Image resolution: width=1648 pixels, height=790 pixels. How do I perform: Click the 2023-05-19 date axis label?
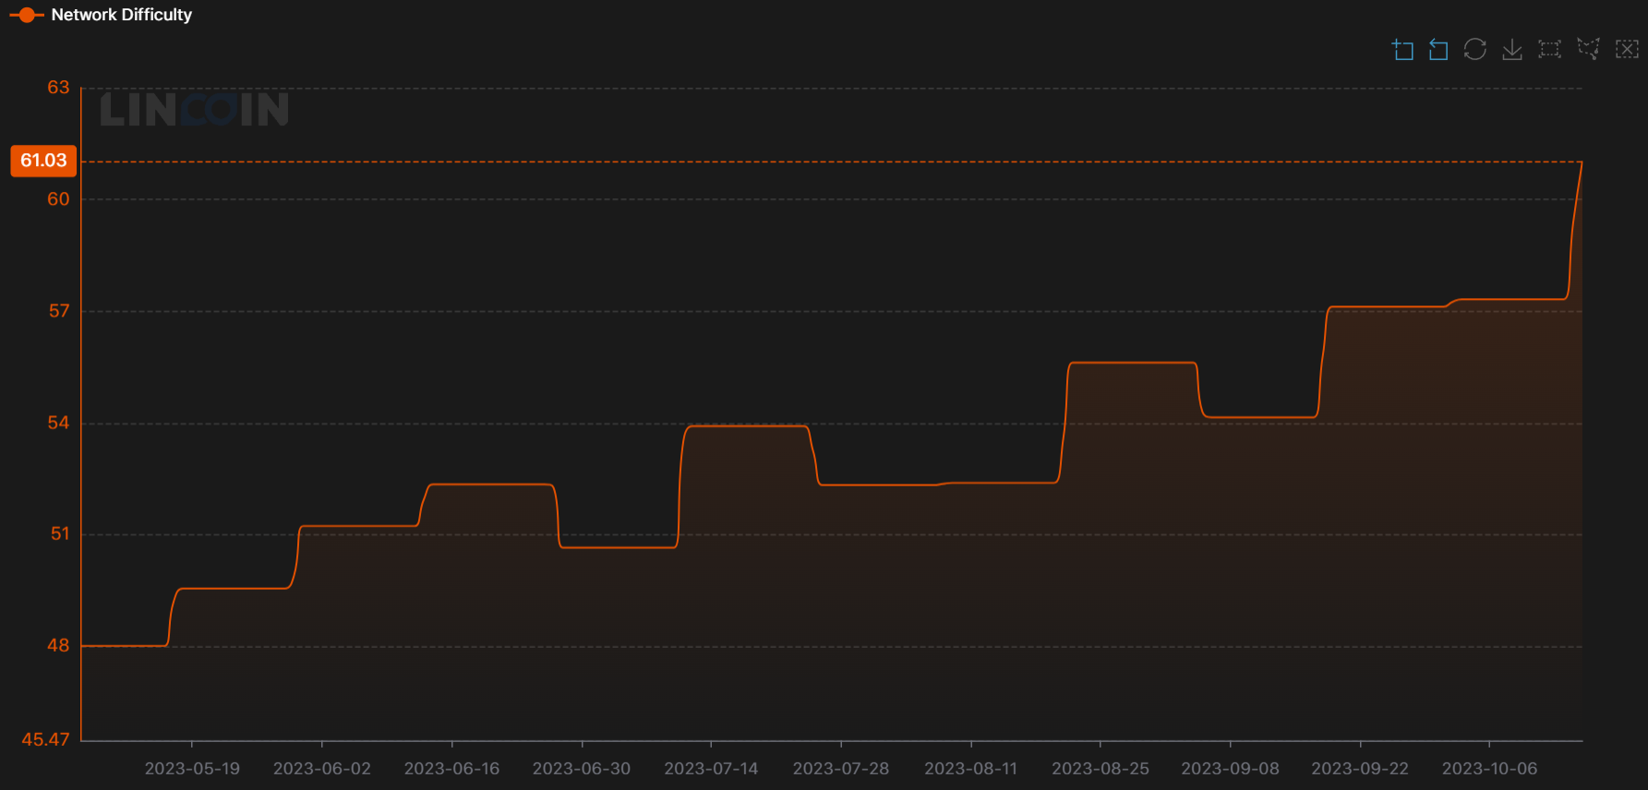[192, 769]
